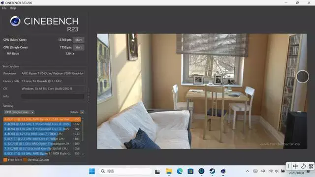
Task: Launch Microsoft Edge from the taskbar
Action: coord(180,171)
